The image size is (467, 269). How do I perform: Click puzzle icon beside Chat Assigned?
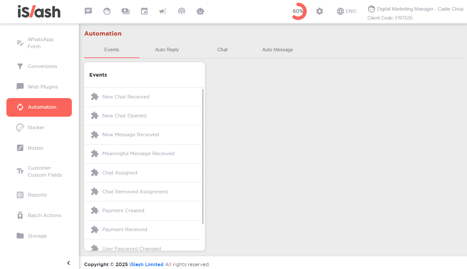[95, 173]
